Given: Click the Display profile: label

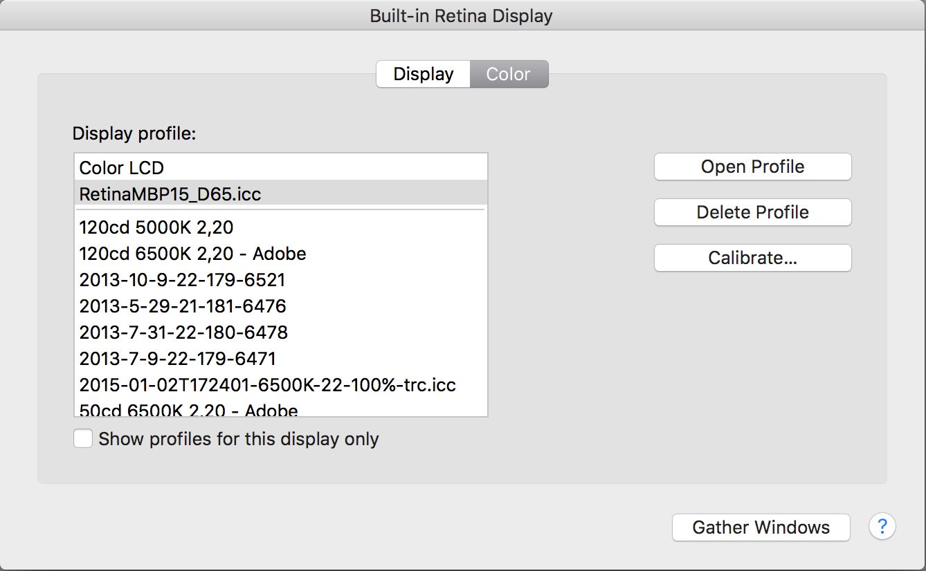Looking at the screenshot, I should (x=134, y=133).
